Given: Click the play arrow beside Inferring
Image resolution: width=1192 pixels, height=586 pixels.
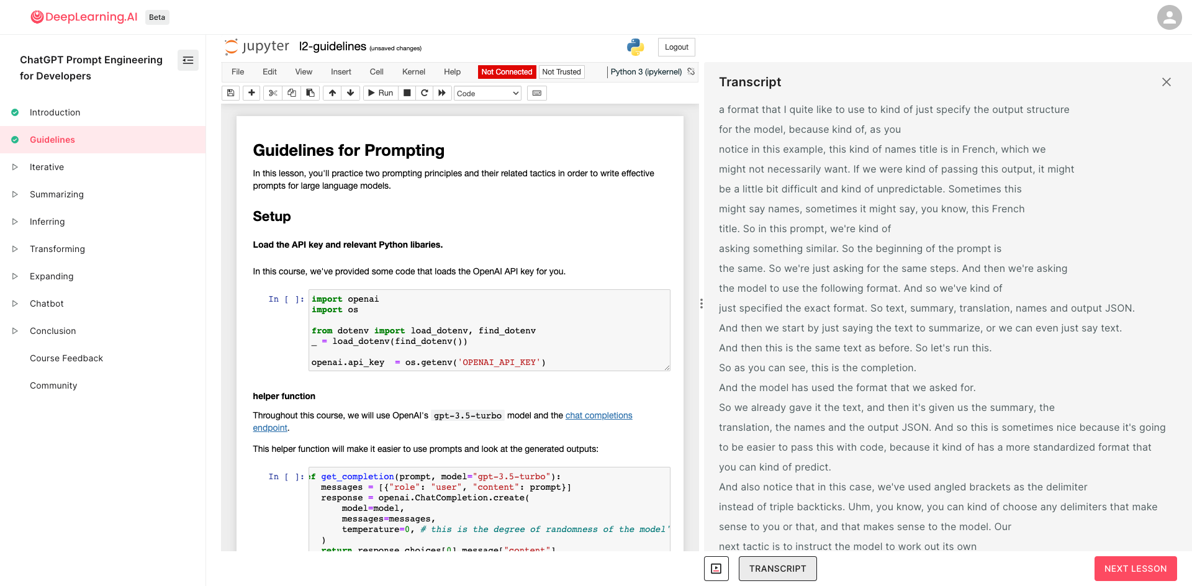Looking at the screenshot, I should coord(15,222).
